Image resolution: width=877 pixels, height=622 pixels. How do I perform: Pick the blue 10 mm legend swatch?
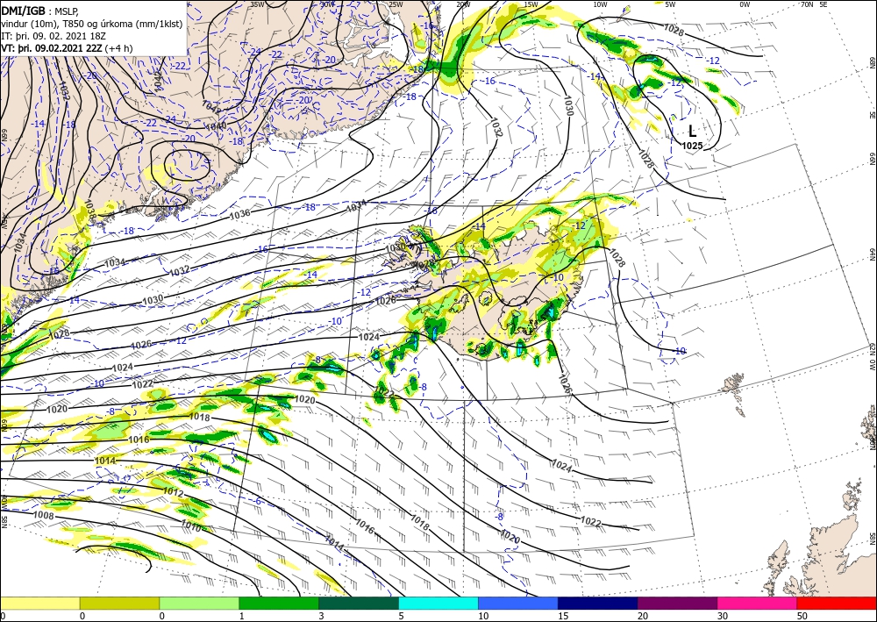coord(518,603)
